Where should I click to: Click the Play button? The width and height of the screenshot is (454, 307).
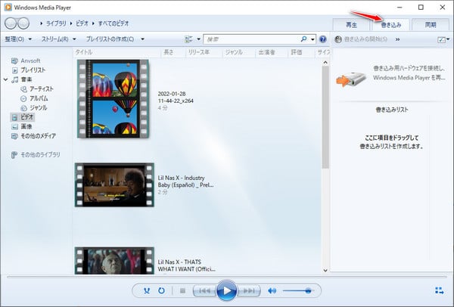tap(226, 290)
